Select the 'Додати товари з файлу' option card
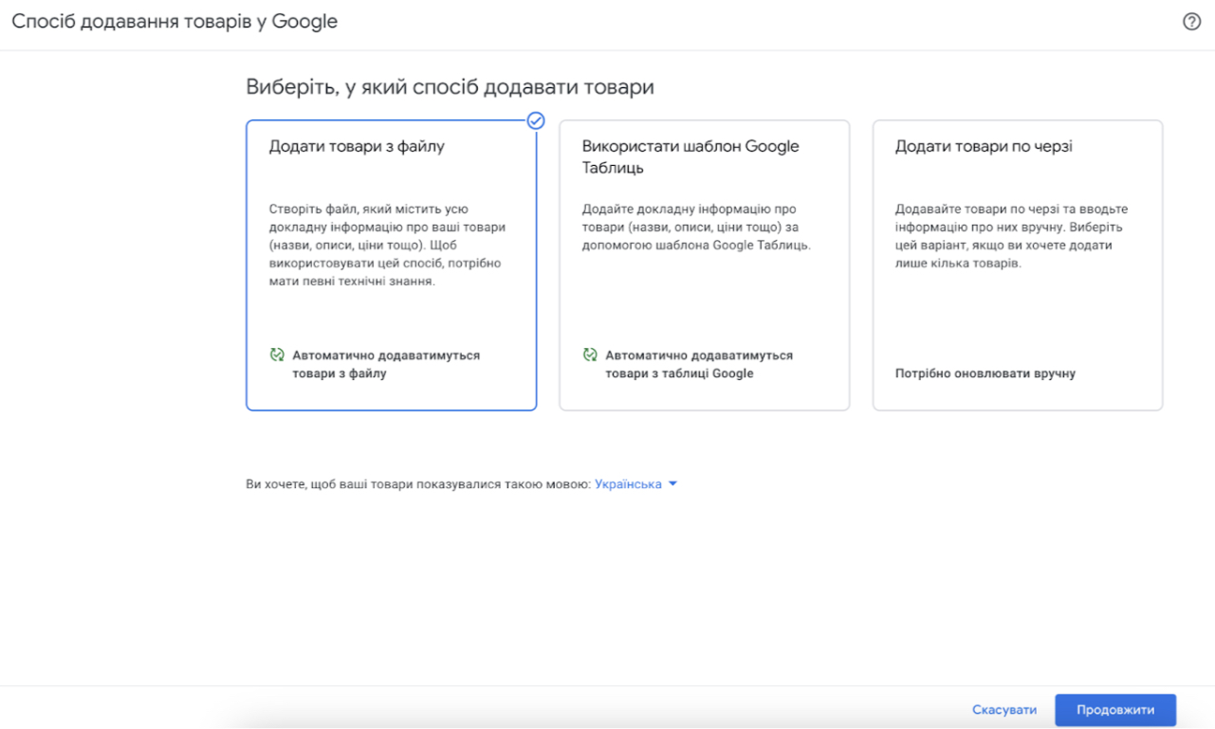The width and height of the screenshot is (1215, 729). [x=391, y=264]
